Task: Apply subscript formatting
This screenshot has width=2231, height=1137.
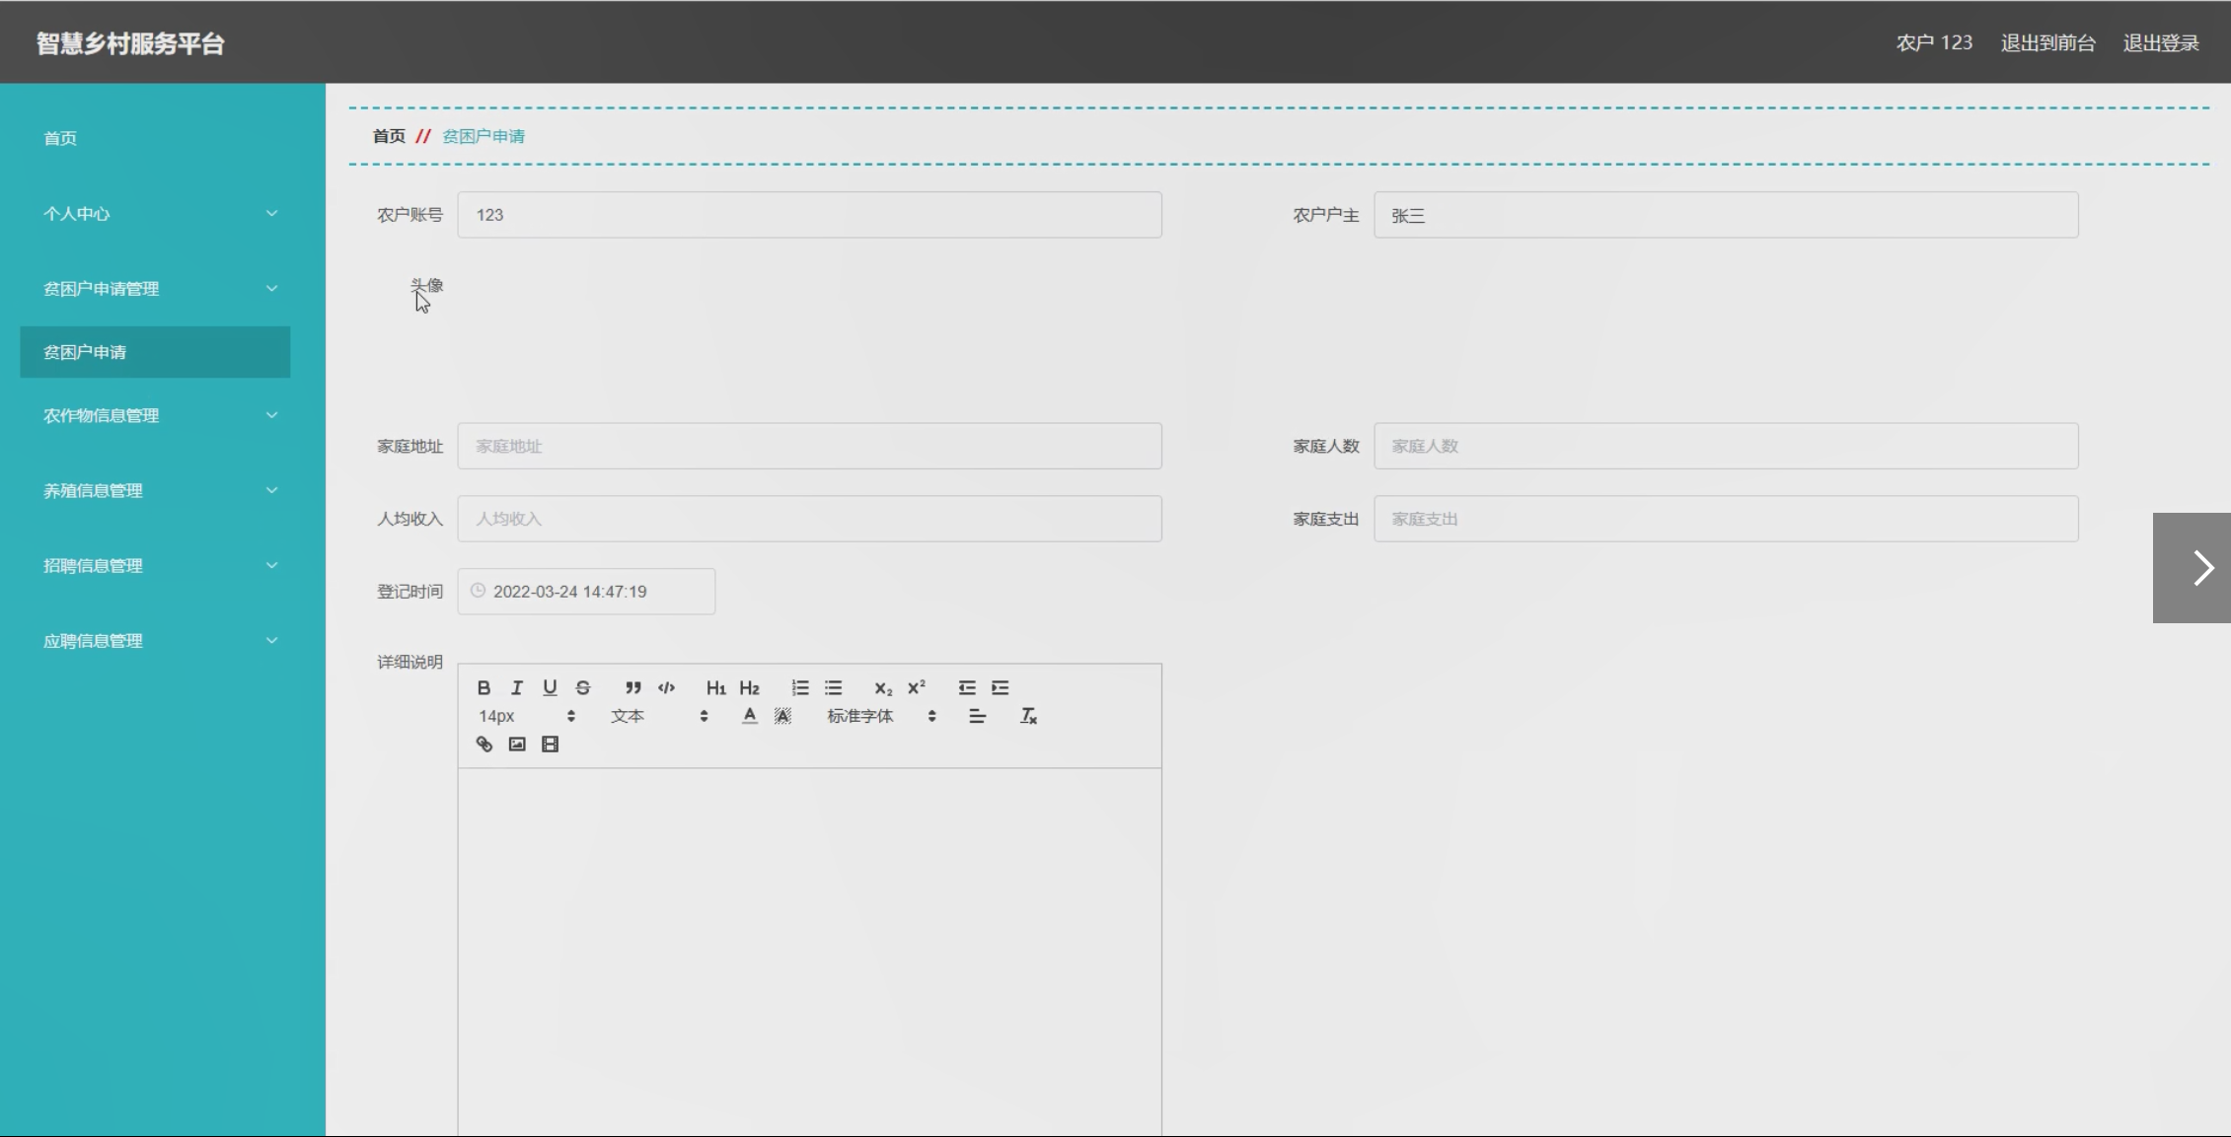Action: click(883, 688)
